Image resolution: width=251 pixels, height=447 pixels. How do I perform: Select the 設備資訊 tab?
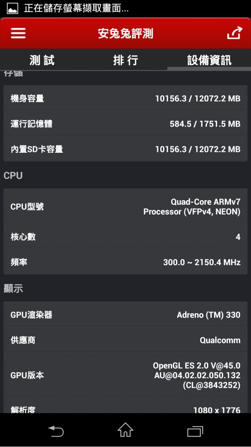[209, 60]
